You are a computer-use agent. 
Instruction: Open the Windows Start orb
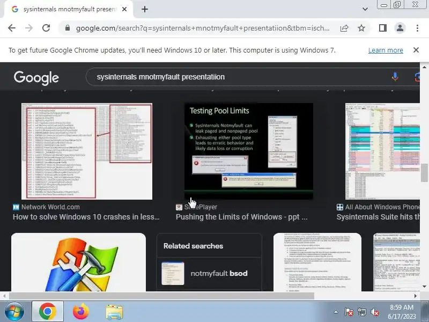coord(14,312)
